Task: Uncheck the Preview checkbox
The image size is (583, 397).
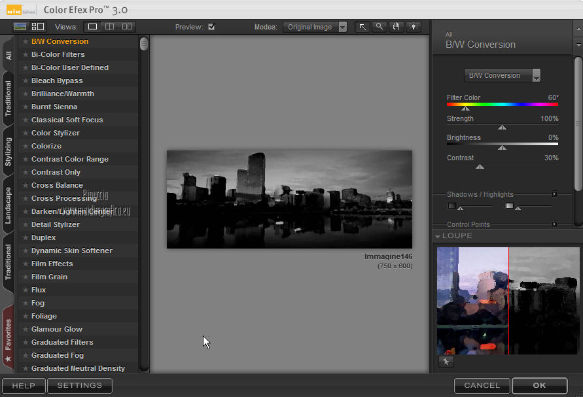Action: click(211, 27)
